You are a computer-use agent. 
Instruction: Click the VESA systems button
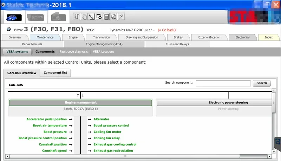17,52
